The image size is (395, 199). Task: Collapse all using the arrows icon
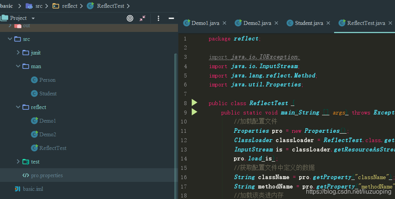pos(142,18)
